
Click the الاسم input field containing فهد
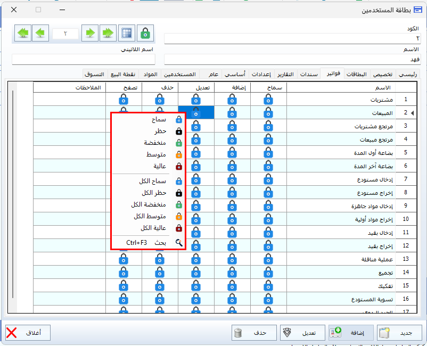[292, 59]
